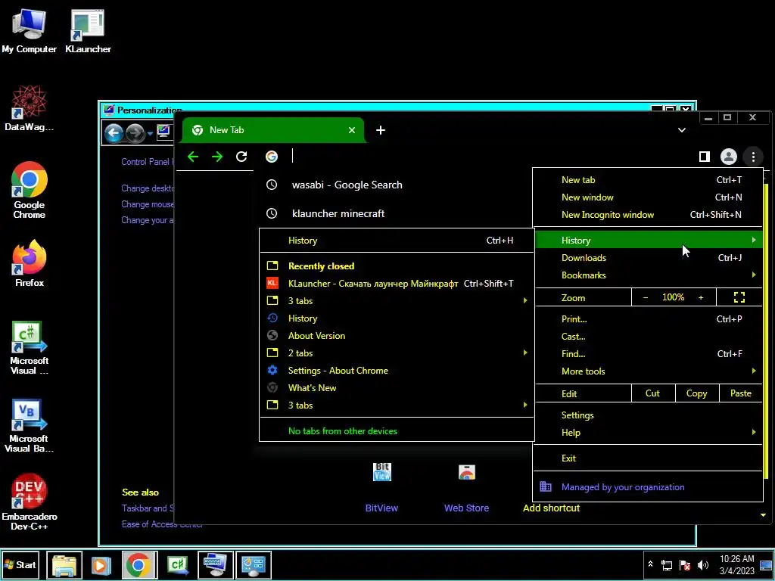Click the volume speaker tray icon
This screenshot has height=581, width=775.
pos(702,564)
